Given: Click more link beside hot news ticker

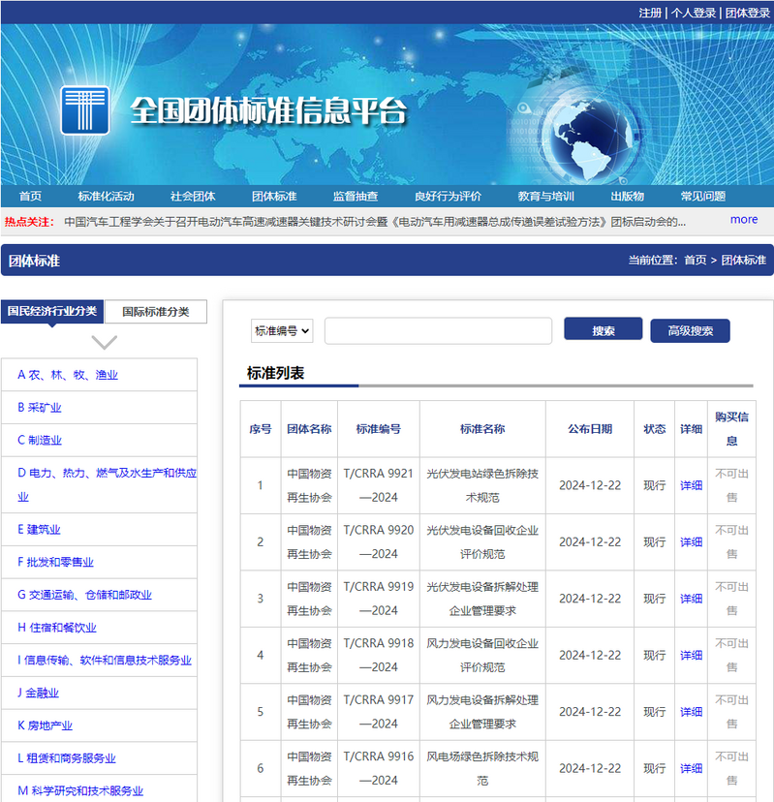Looking at the screenshot, I should point(744,220).
